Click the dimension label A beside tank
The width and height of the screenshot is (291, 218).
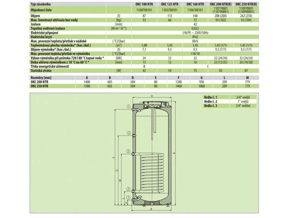tap(174, 153)
